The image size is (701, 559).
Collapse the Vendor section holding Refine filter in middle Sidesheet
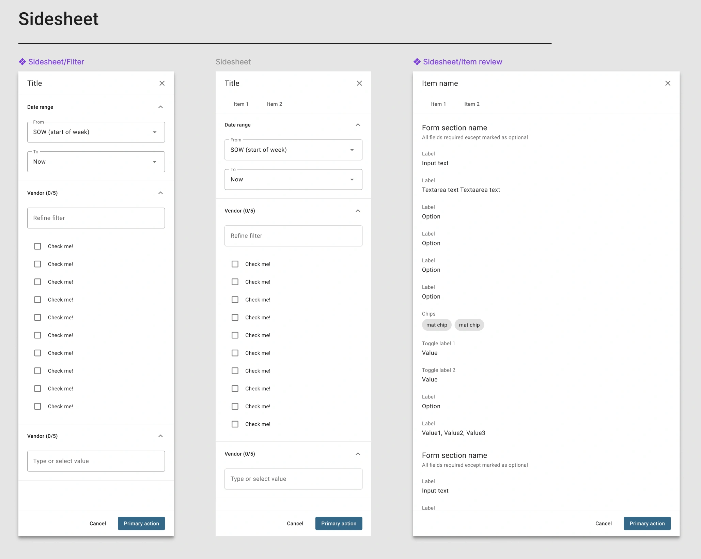click(358, 211)
